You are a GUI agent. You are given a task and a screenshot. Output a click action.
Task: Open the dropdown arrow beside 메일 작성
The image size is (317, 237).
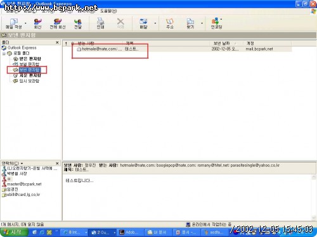click(25, 23)
